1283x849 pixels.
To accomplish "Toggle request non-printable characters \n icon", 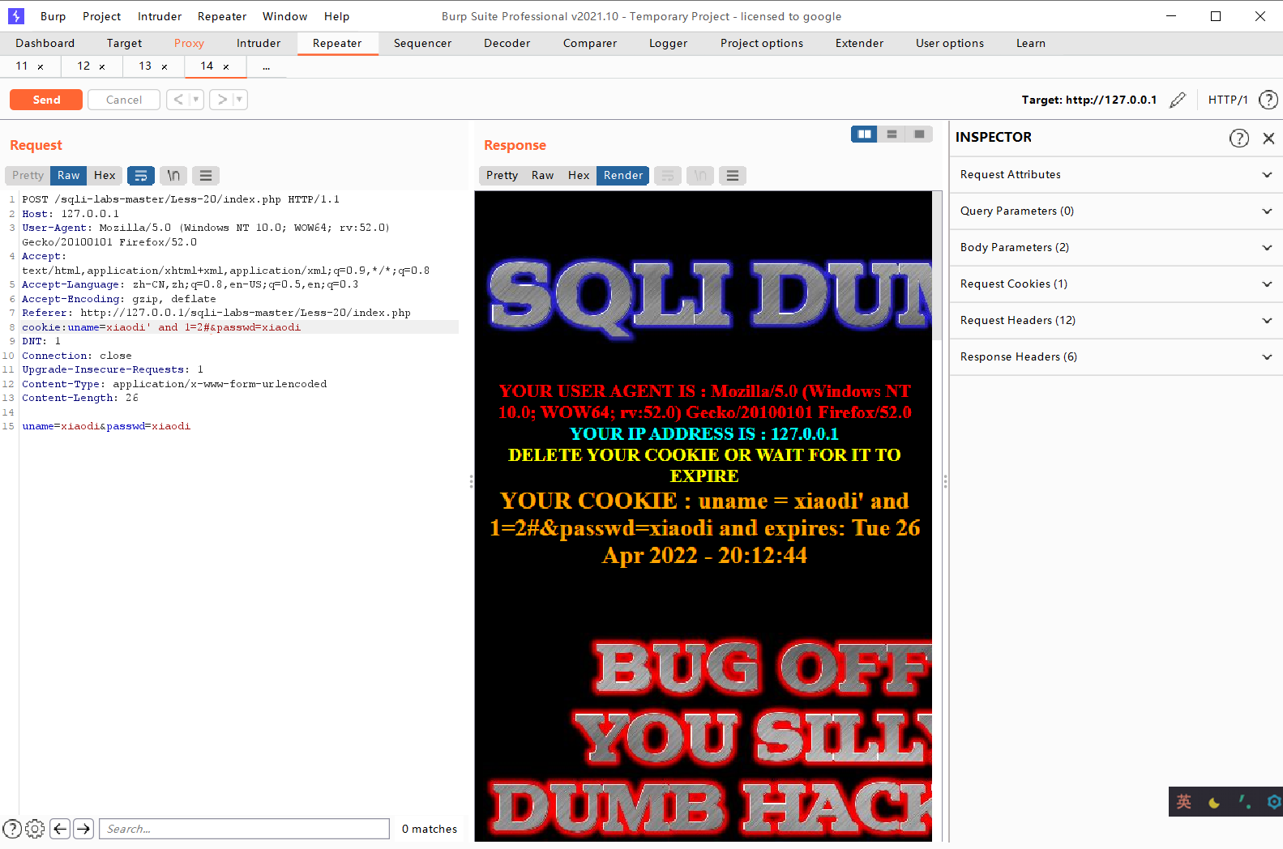I will click(173, 175).
